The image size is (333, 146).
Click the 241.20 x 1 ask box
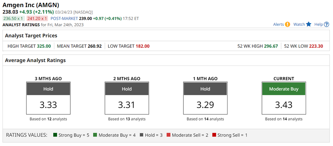tap(37, 18)
